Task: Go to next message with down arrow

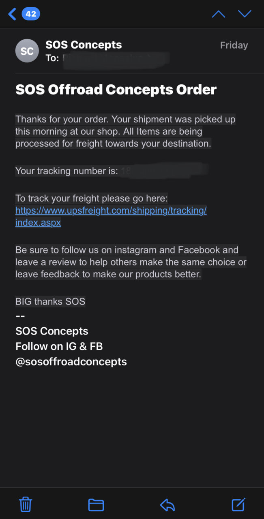Action: tap(245, 14)
